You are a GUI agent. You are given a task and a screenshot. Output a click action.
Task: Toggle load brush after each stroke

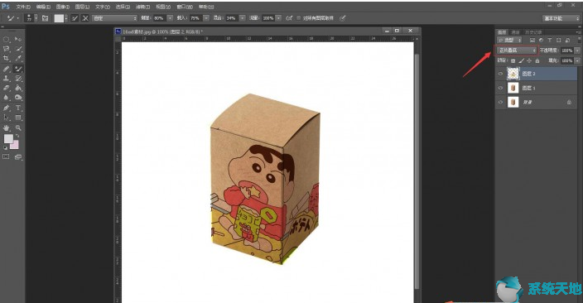click(75, 18)
